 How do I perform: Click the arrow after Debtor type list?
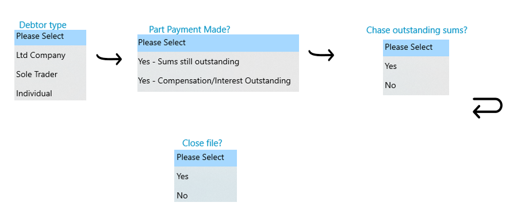pos(109,59)
